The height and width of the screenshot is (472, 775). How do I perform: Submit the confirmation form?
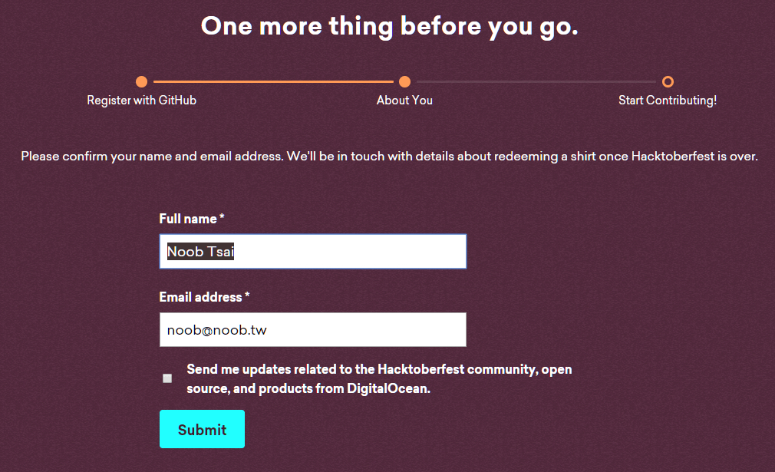[202, 429]
